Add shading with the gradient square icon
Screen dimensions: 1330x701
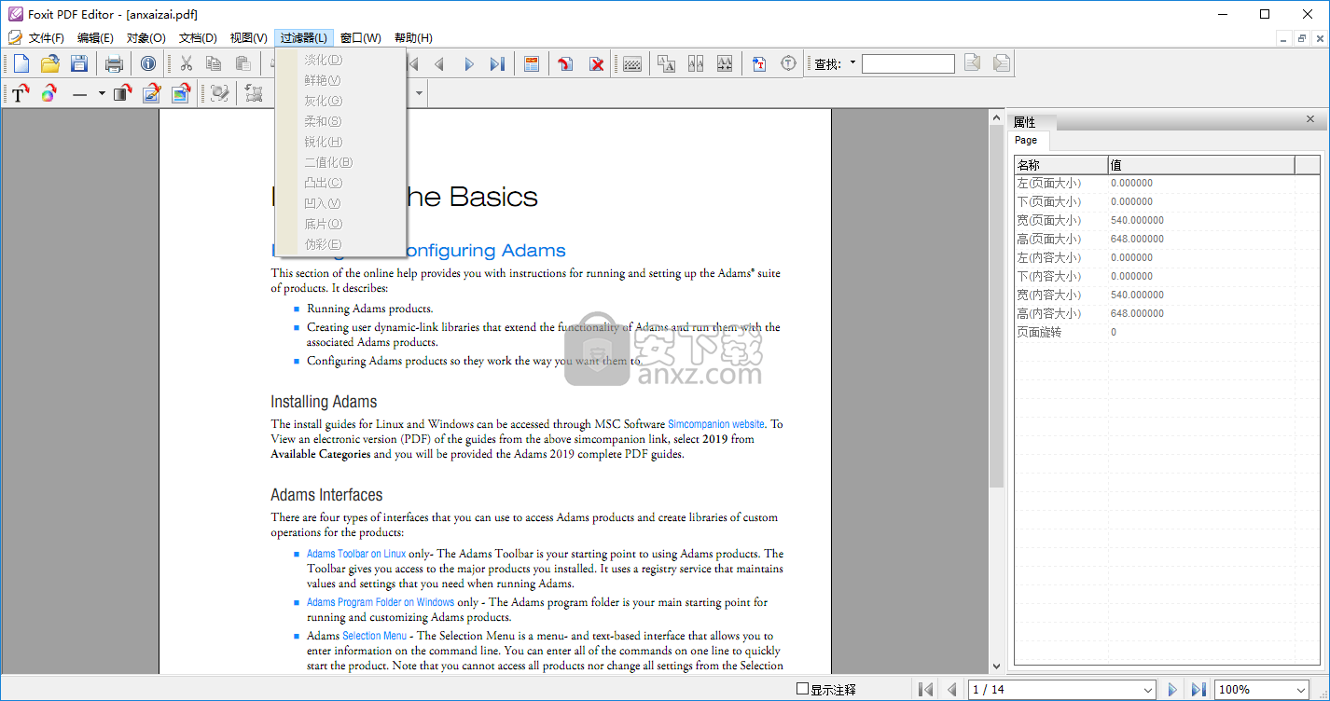click(x=123, y=93)
